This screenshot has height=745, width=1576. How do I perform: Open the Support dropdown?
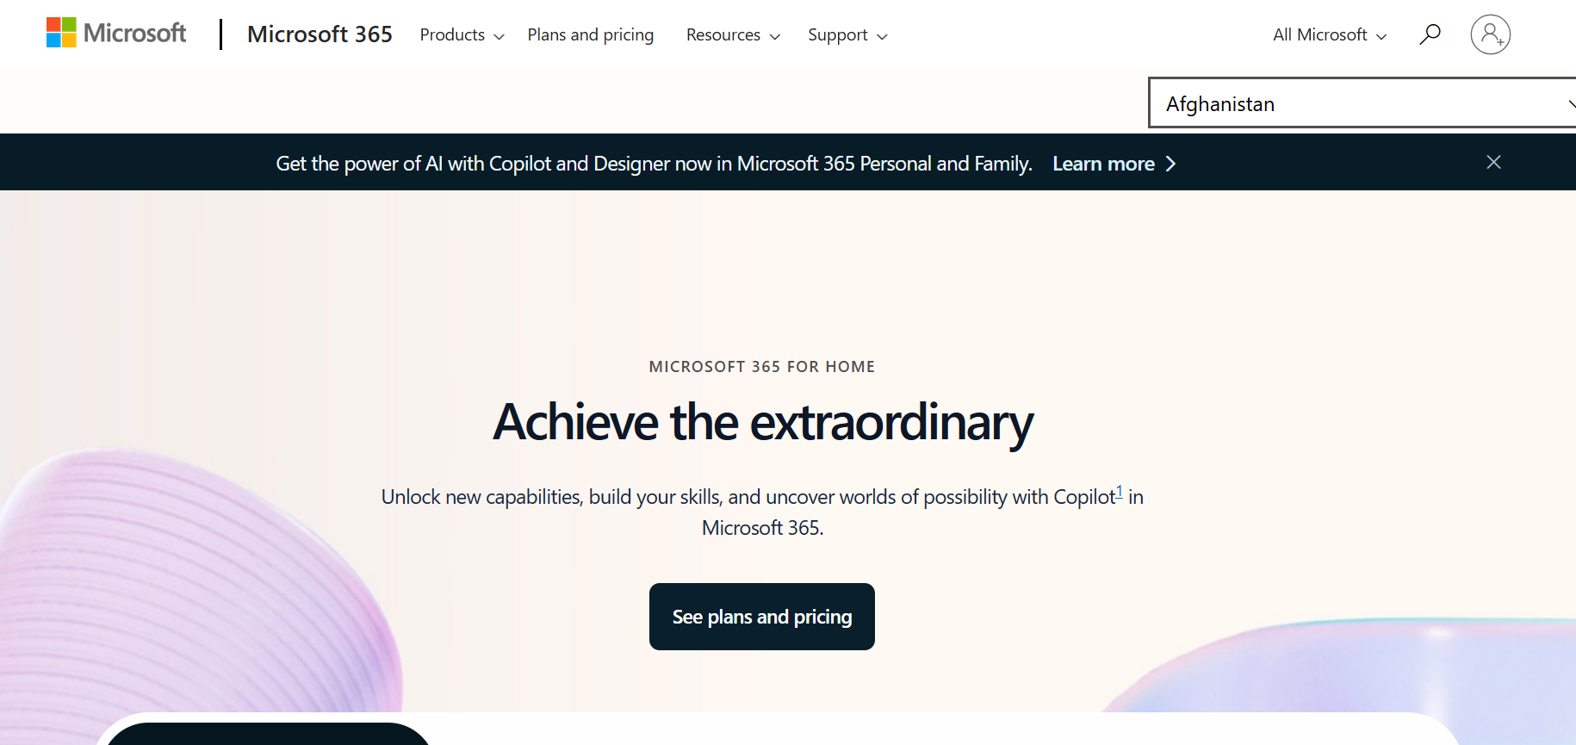[x=847, y=35]
